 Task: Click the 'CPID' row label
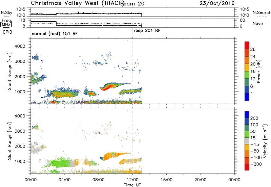click(7, 32)
